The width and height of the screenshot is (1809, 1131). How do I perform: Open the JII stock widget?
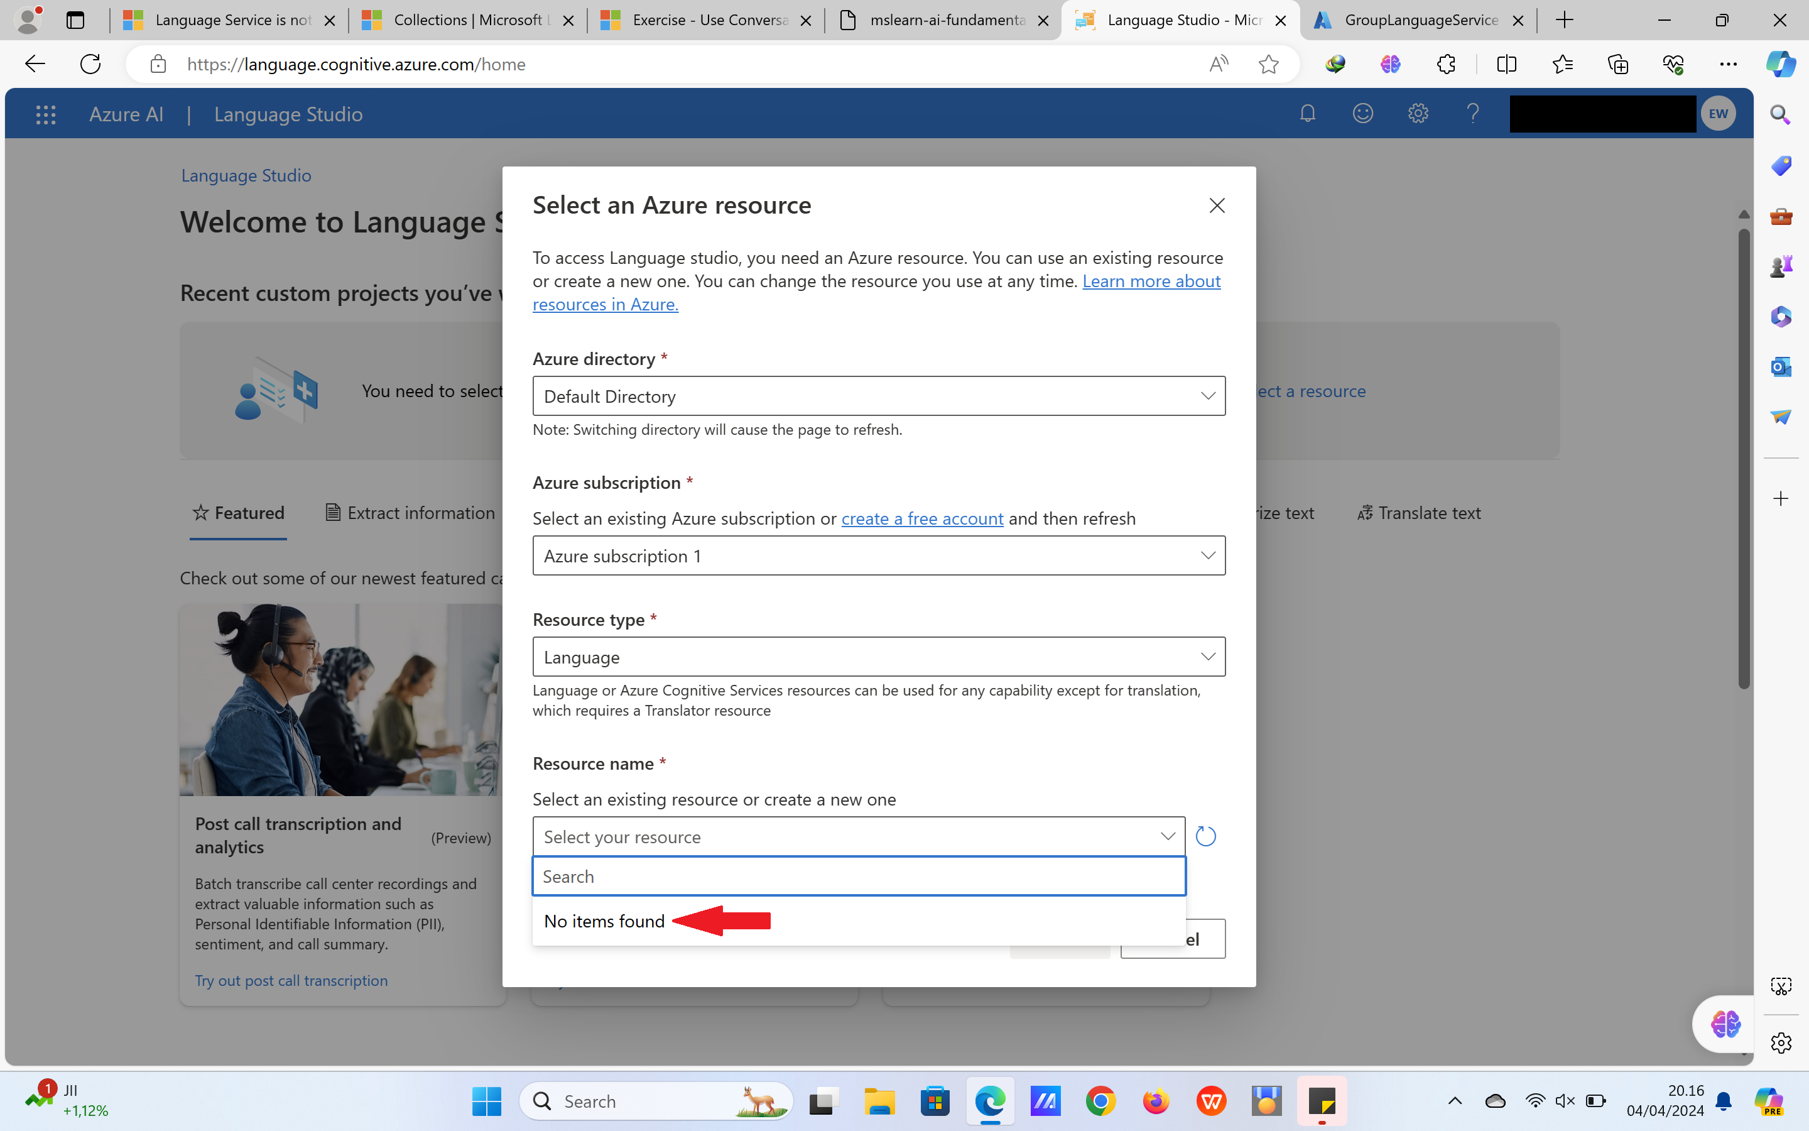point(67,1100)
